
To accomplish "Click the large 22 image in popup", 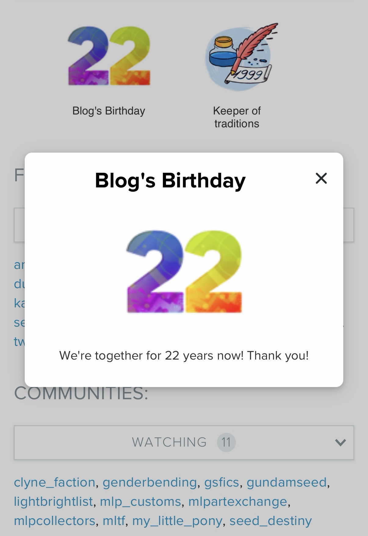I will 184,271.
